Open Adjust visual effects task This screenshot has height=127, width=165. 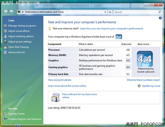tap(19, 31)
